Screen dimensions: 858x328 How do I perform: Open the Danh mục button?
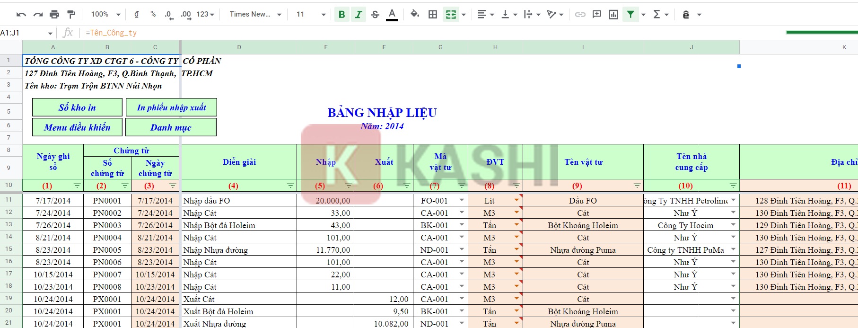click(171, 127)
